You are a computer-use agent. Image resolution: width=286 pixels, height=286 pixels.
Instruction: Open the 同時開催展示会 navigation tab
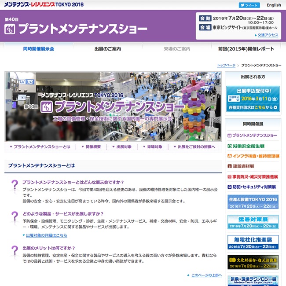[39, 49]
